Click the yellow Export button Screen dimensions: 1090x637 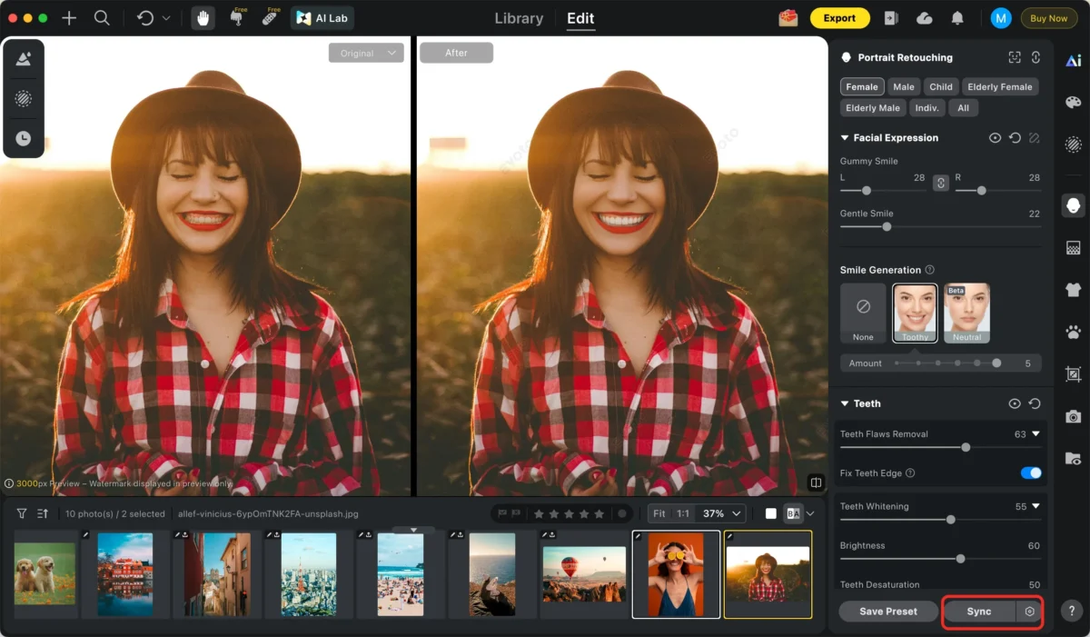point(839,18)
